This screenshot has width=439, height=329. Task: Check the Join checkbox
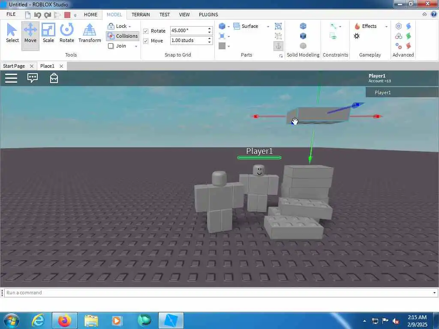coord(111,46)
